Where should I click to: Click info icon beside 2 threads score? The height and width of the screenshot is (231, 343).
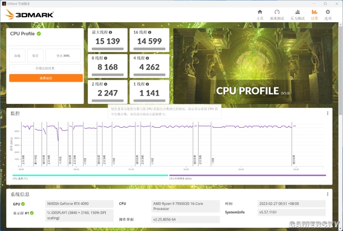point(106,84)
